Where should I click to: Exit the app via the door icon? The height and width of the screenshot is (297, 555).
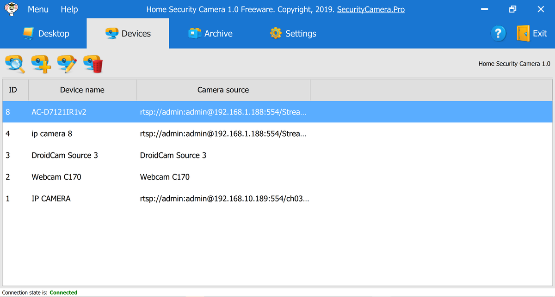pos(532,33)
